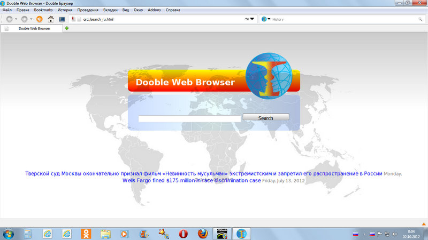Open the Проведения menu
Viewport: 428px width, 240px height.
point(88,10)
